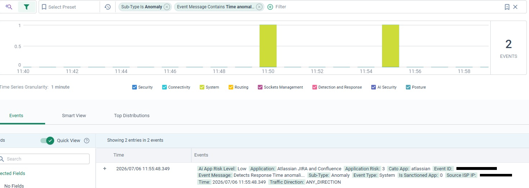Open the query search magnifier icon
The image size is (529, 188).
tap(9, 7)
